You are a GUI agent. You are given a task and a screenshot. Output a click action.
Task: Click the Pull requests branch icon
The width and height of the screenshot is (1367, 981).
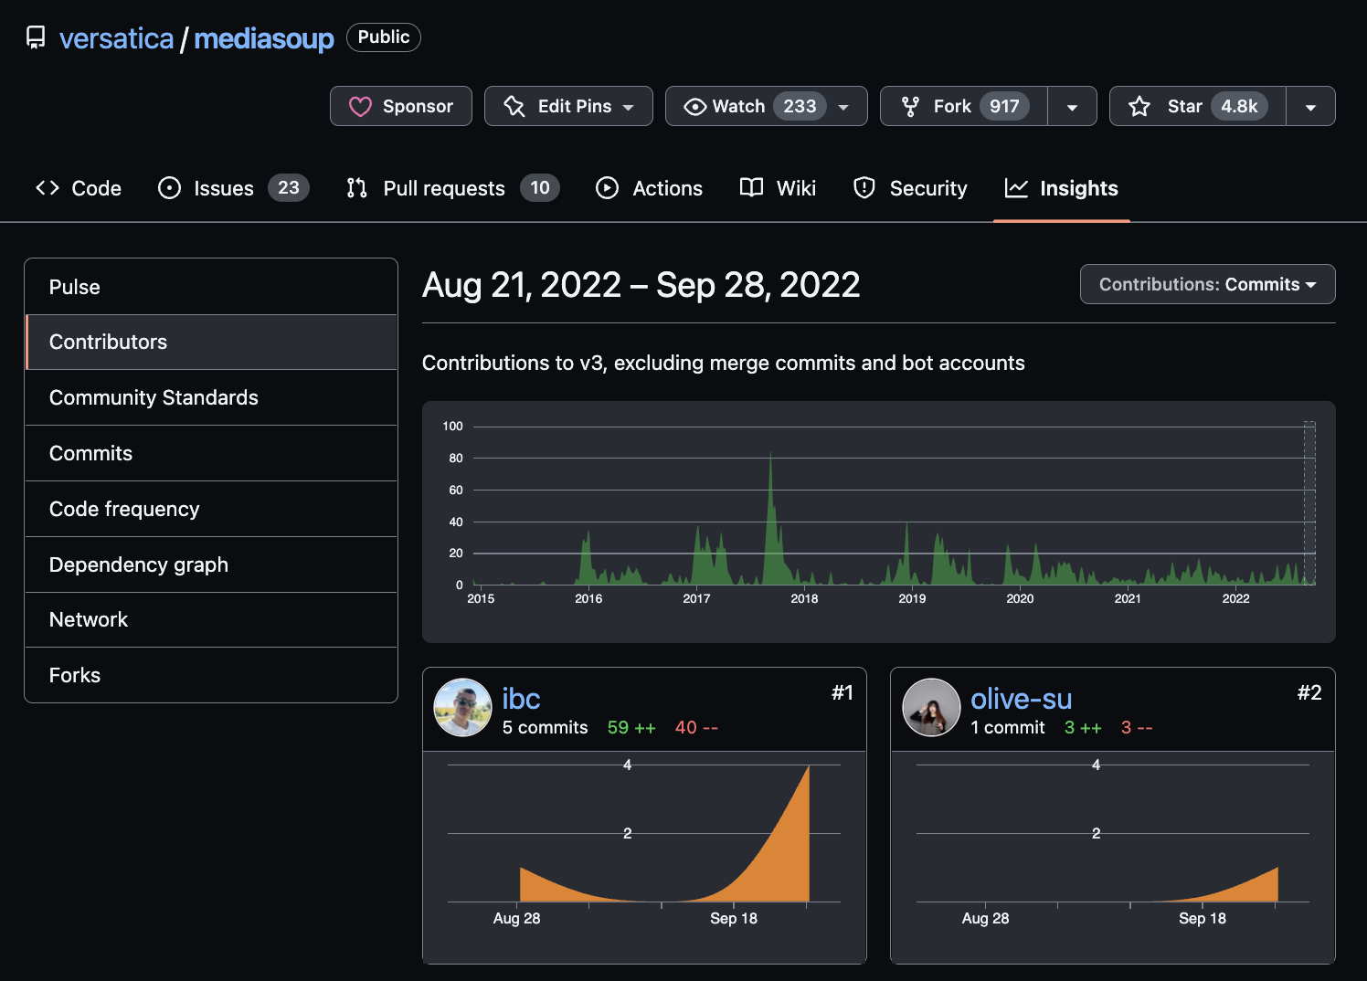click(x=357, y=188)
